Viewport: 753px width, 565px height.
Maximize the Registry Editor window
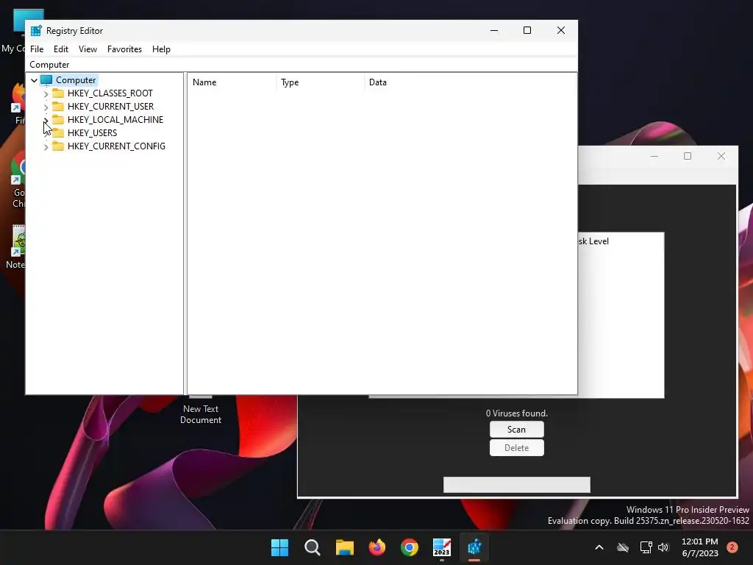(527, 30)
